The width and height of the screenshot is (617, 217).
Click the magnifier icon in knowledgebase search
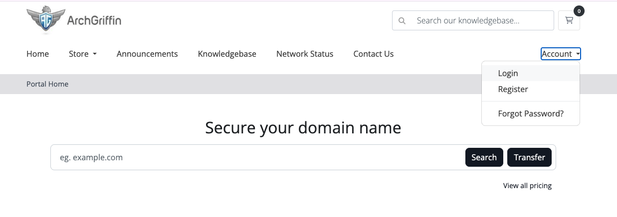[402, 21]
